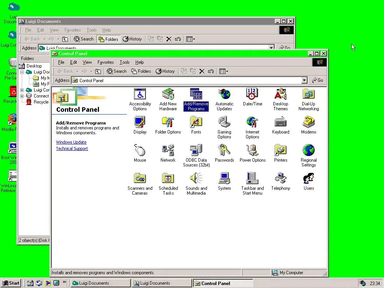Open Sounds and Multimedia applet
The width and height of the screenshot is (384, 288).
(x=196, y=184)
